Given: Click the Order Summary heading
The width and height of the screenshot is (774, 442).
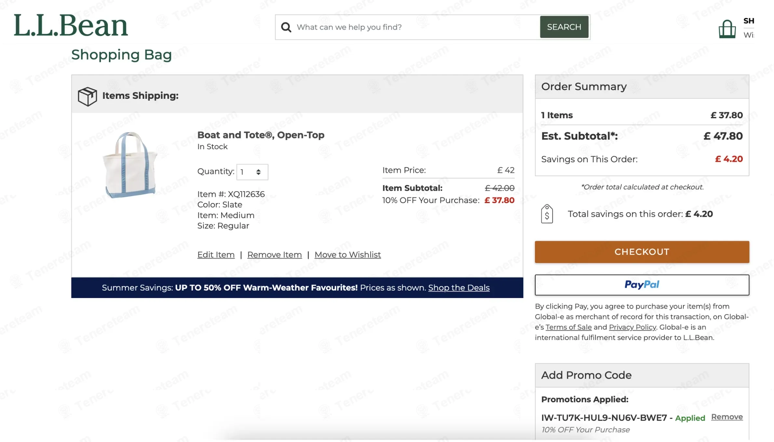Looking at the screenshot, I should (x=584, y=86).
